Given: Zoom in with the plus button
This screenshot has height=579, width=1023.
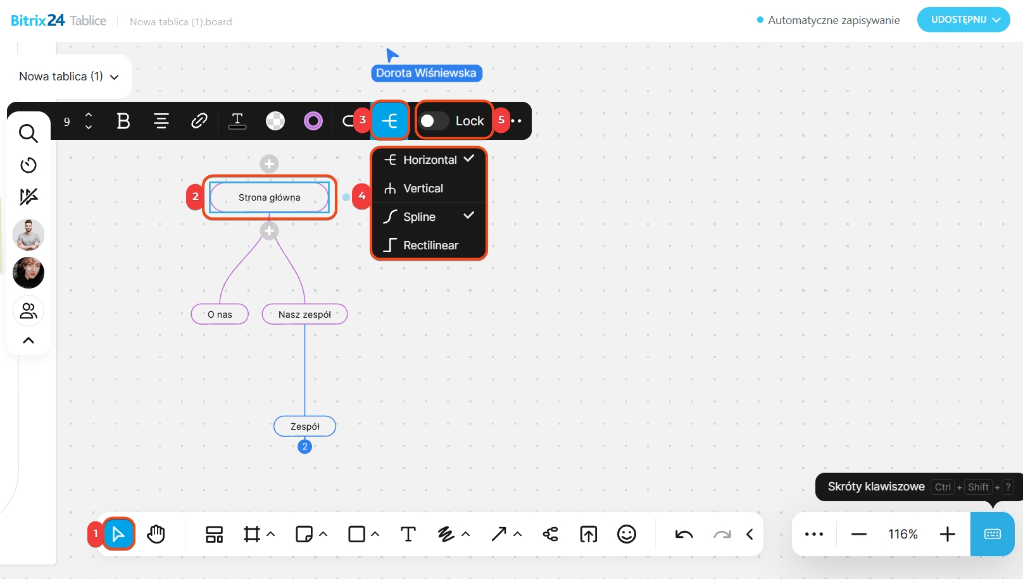Looking at the screenshot, I should (x=947, y=534).
